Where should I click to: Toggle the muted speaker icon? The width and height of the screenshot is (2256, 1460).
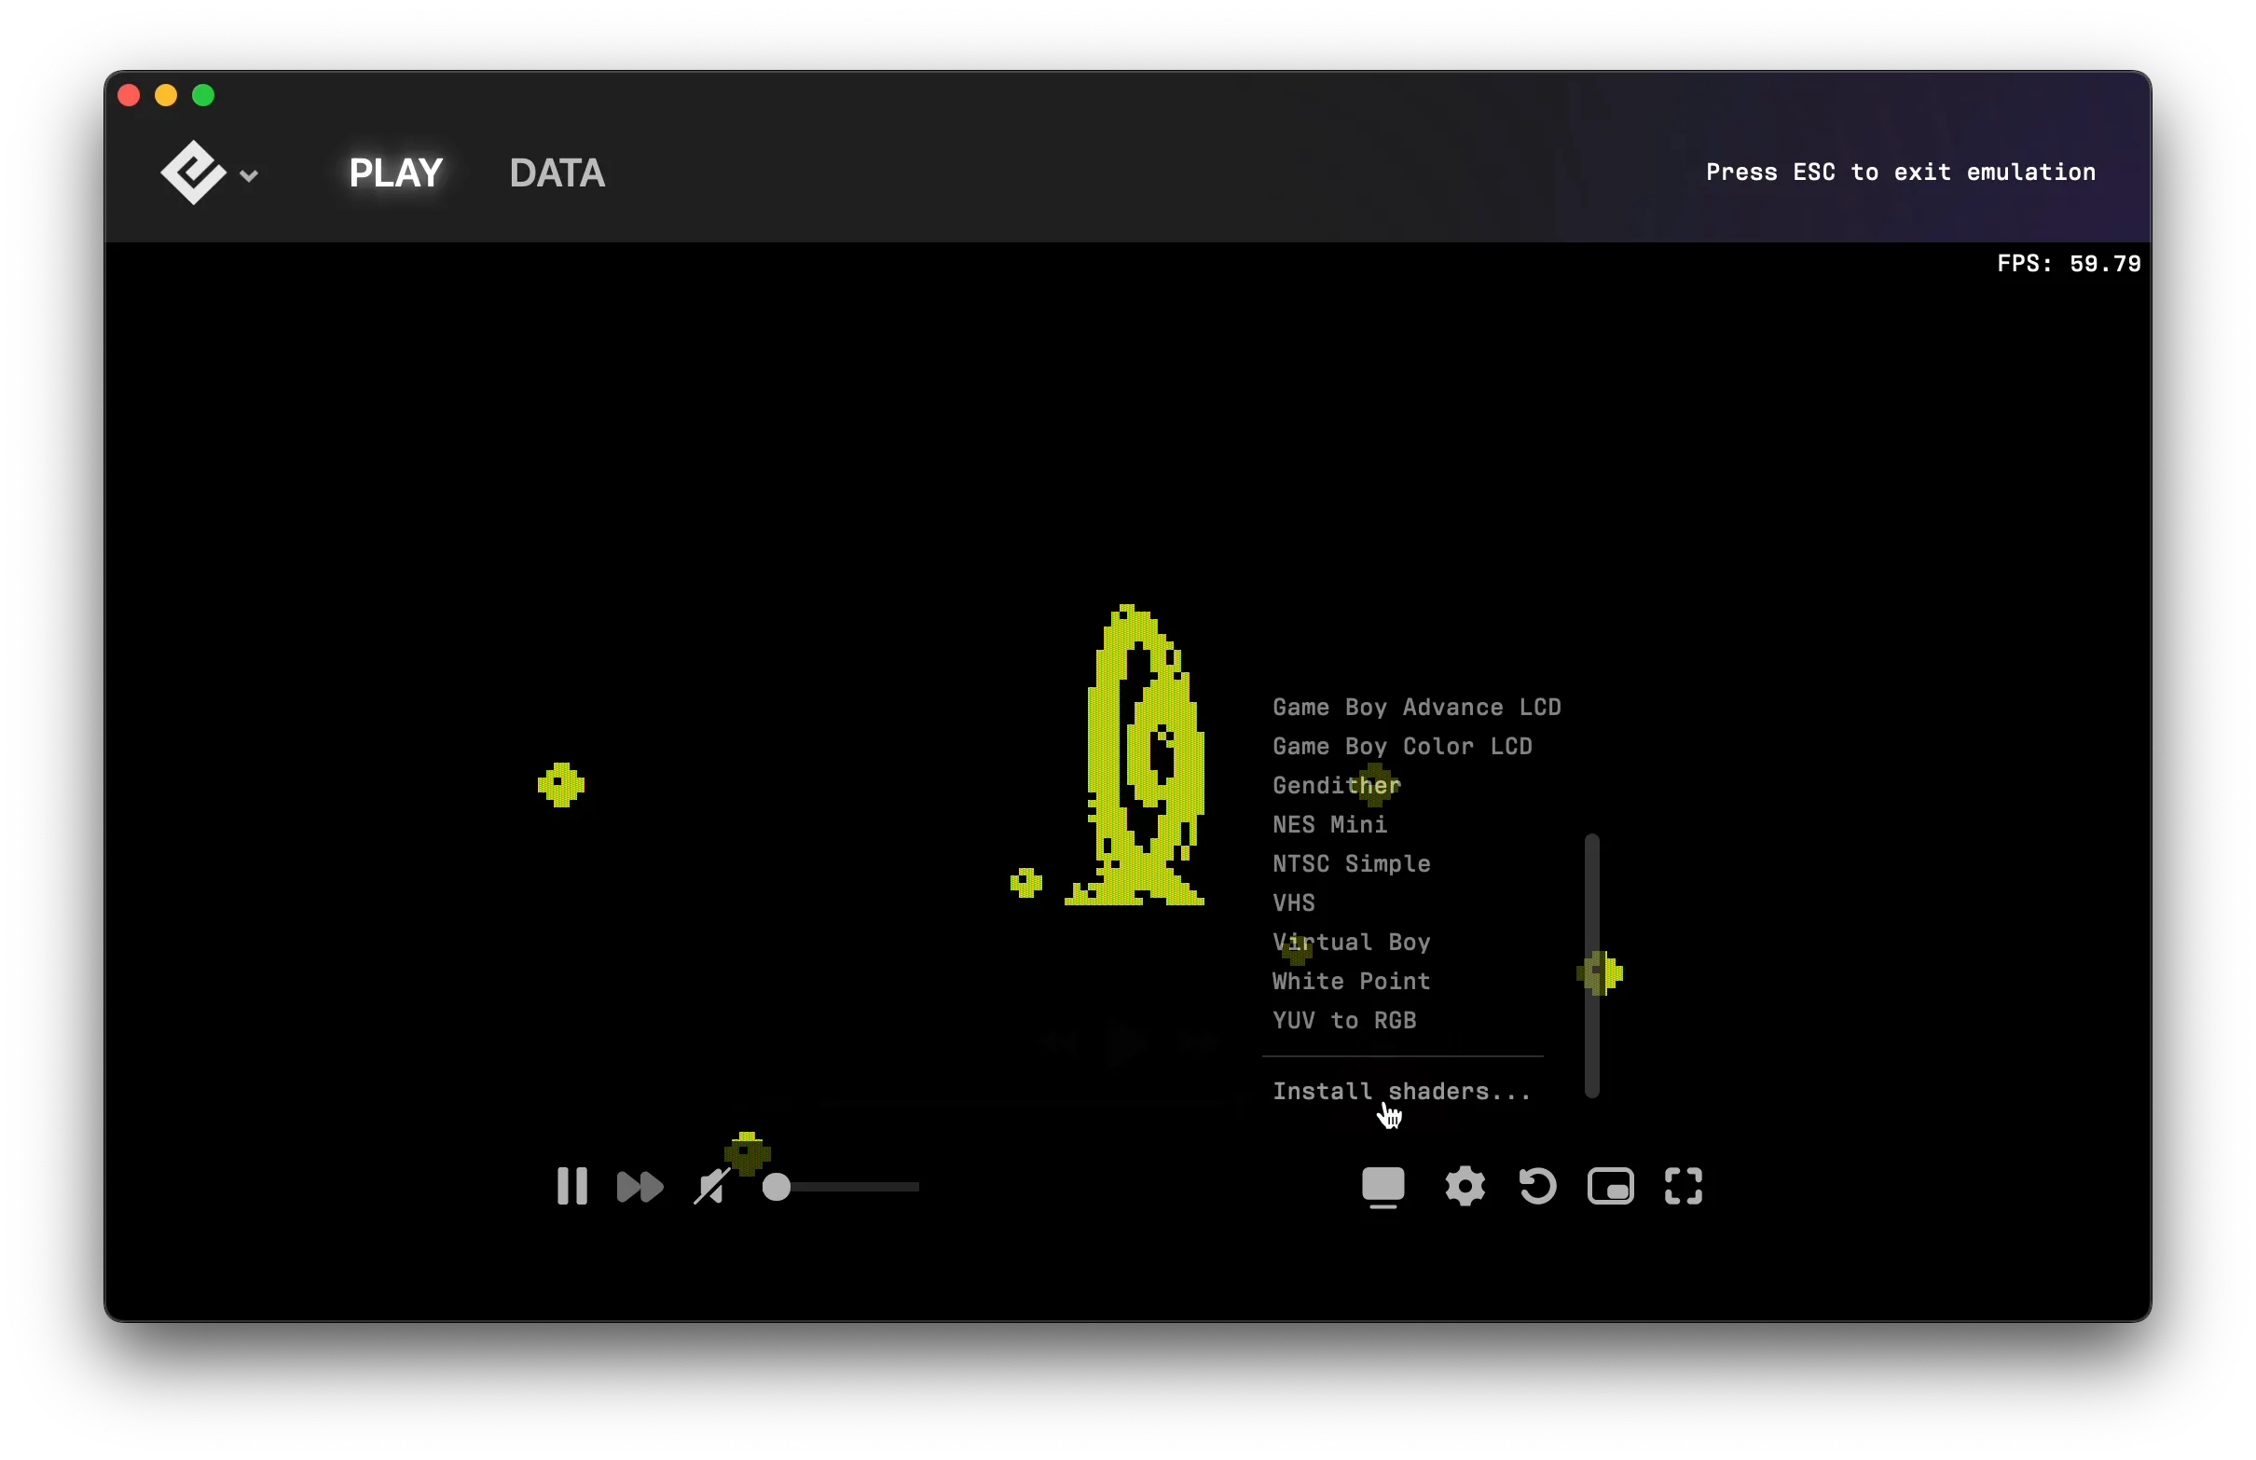pos(711,1186)
